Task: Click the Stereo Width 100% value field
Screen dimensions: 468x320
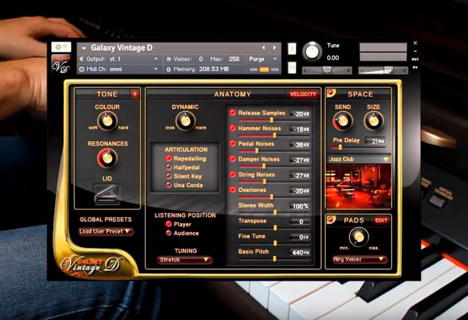Action: [x=300, y=206]
